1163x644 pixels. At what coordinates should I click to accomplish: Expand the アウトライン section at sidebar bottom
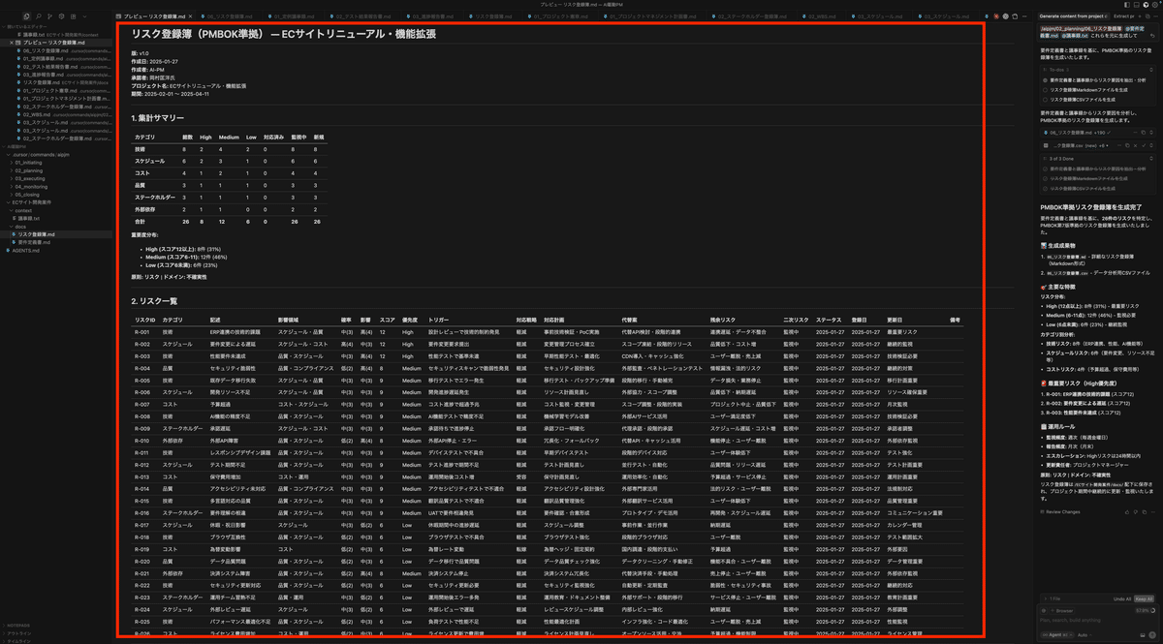pos(56,631)
